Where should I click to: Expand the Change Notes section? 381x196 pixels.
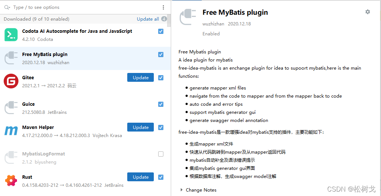tap(182, 190)
